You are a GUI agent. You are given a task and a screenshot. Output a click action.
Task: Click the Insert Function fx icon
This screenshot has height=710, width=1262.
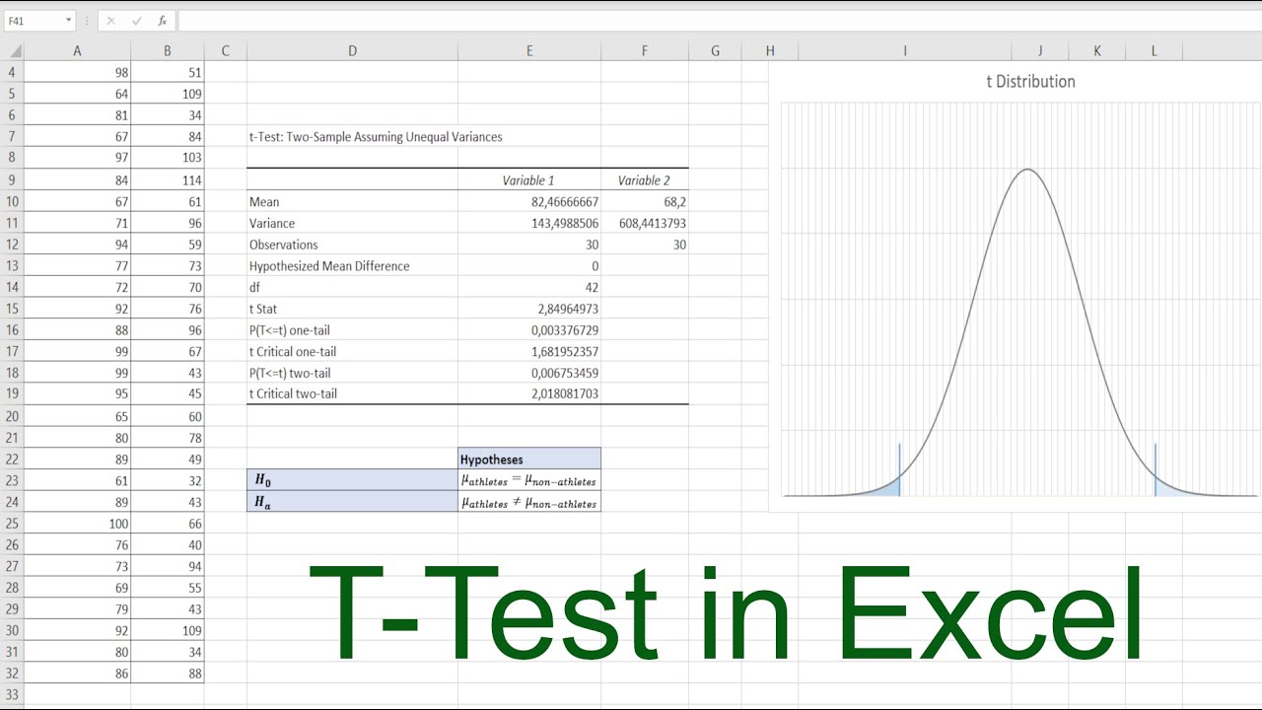(163, 21)
